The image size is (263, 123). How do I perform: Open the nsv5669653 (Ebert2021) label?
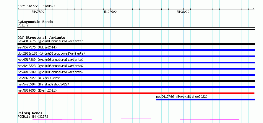pyautogui.click(x=37, y=90)
